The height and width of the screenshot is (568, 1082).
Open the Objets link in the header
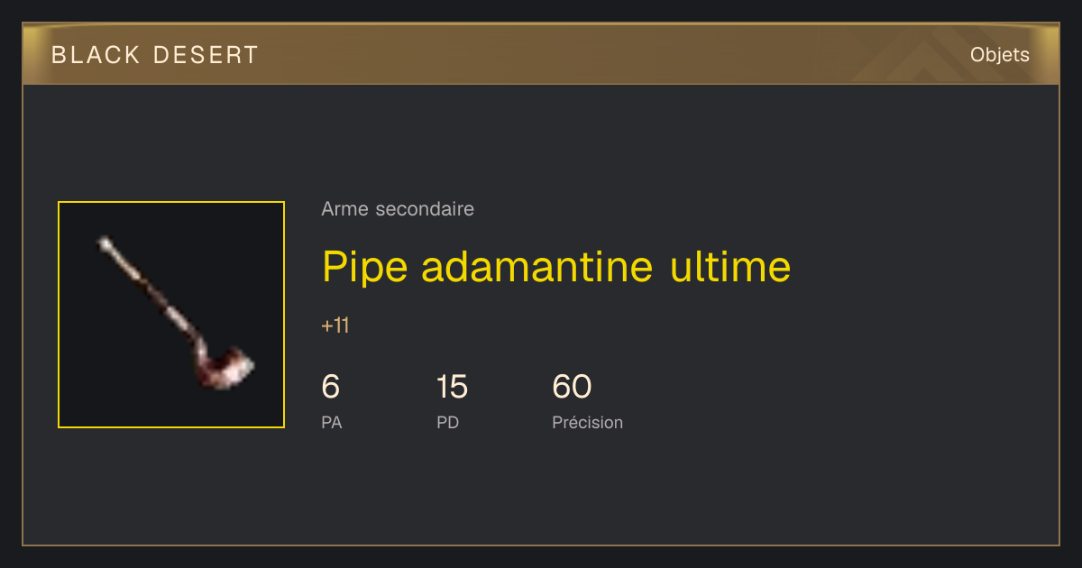(1000, 55)
